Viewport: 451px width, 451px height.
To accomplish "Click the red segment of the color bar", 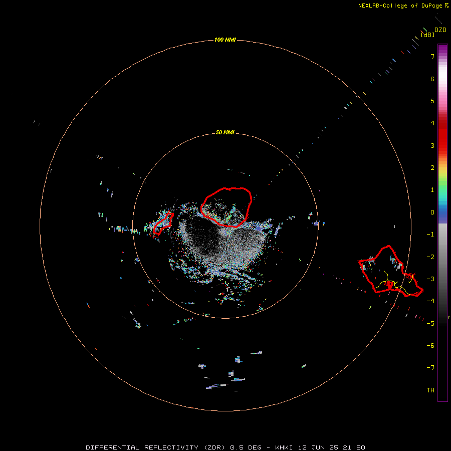I will tap(442, 134).
